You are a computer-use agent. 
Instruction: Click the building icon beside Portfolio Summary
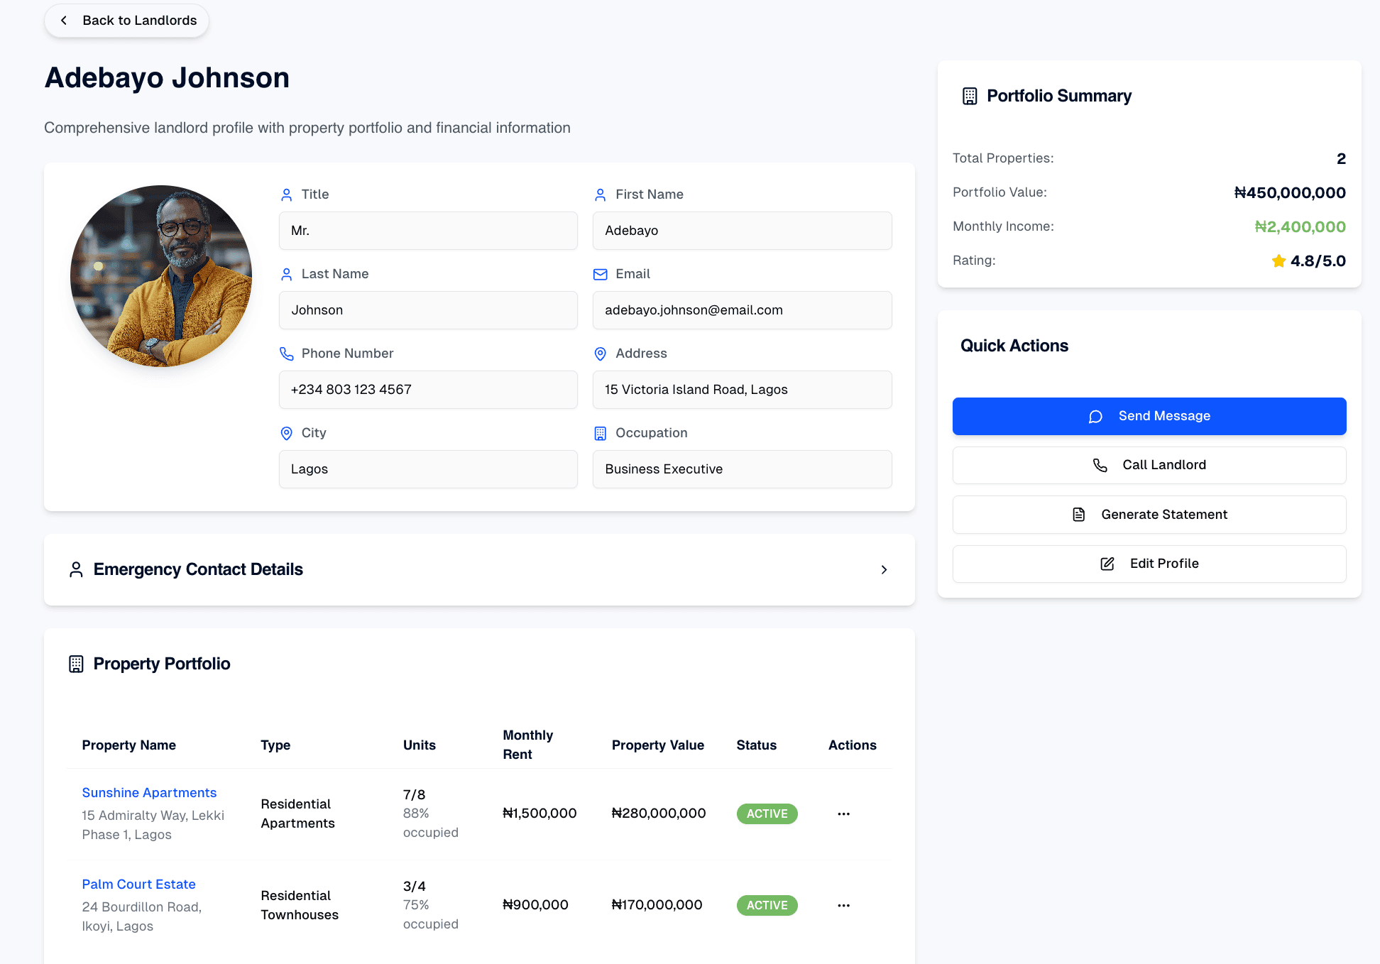[x=969, y=96]
